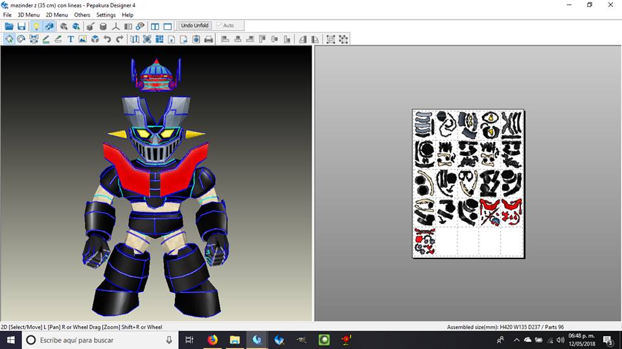This screenshot has height=349, width=622.
Task: Open File Explorer from the taskbar
Action: pos(235,340)
